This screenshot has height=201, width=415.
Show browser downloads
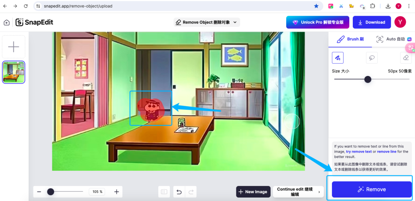tap(388, 6)
